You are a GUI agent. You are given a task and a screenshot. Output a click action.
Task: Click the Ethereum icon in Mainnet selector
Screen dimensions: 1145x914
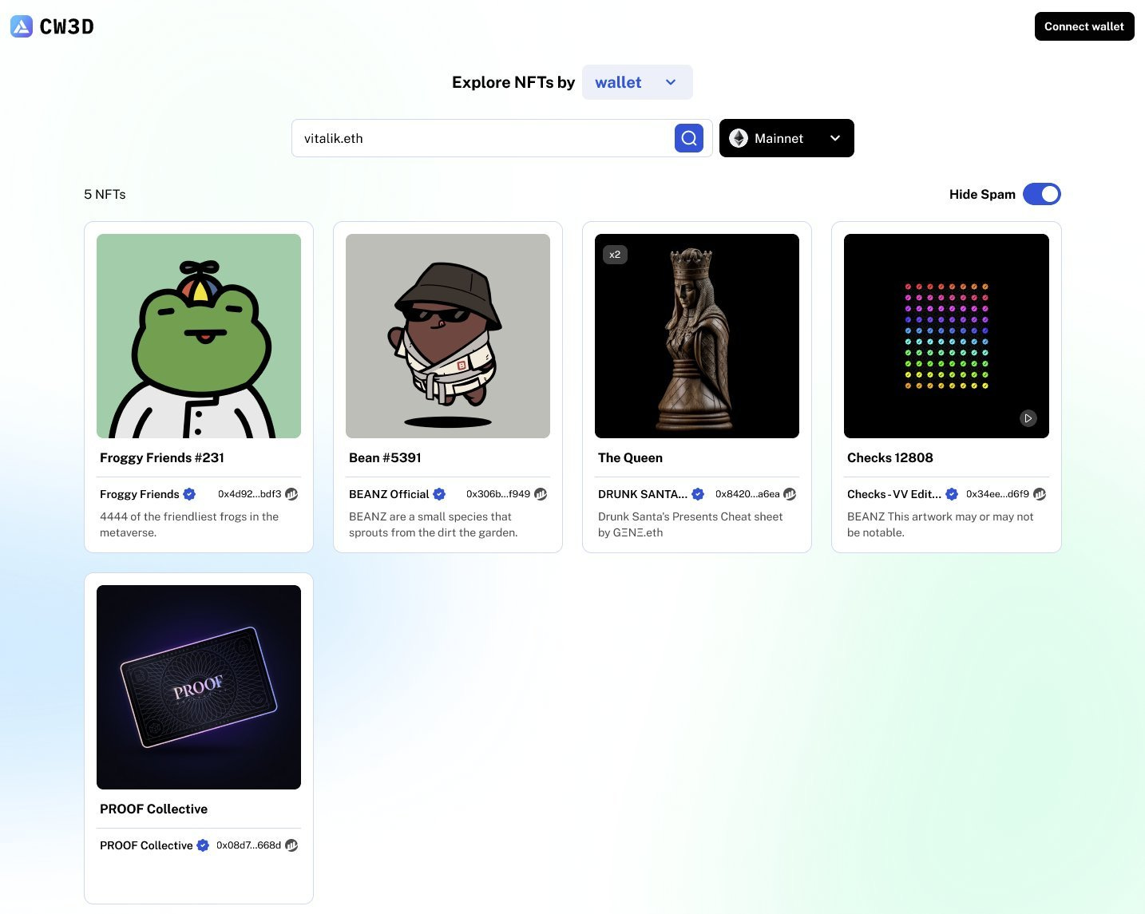739,138
